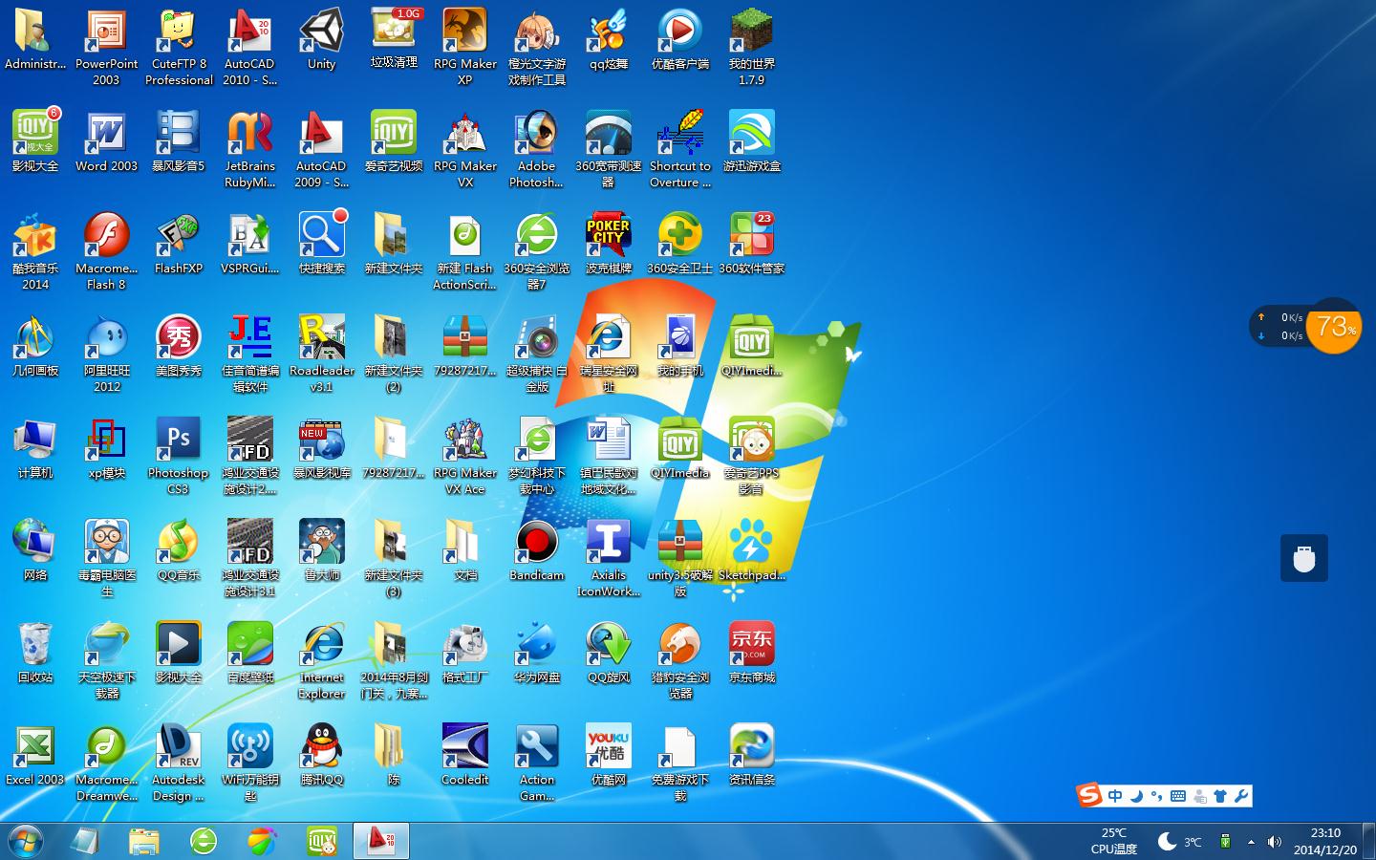Open the 360安全卫士 desktop icon
This screenshot has width=1376, height=860.
[680, 244]
